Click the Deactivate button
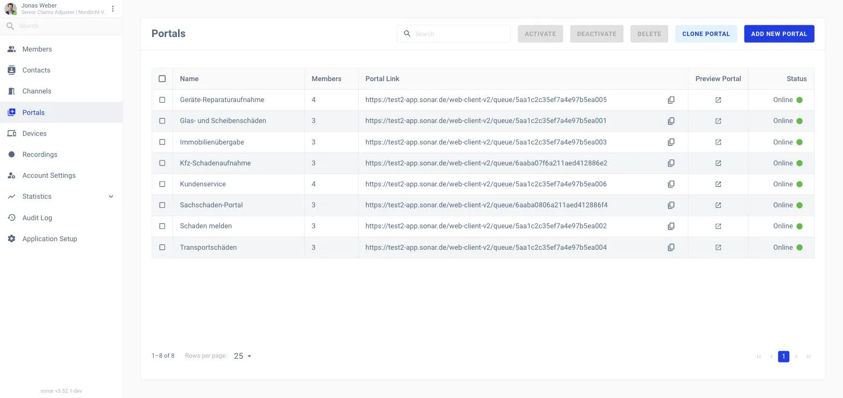Screen dimensions: 843x398 coord(597,34)
